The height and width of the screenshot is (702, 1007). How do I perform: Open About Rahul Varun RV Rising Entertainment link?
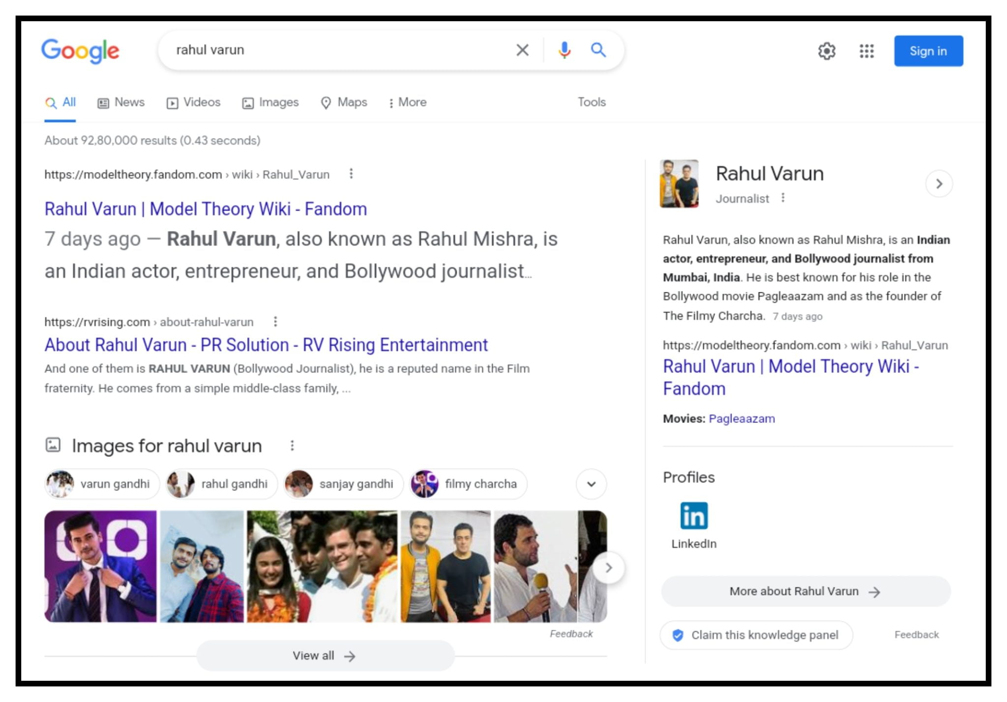tap(266, 345)
